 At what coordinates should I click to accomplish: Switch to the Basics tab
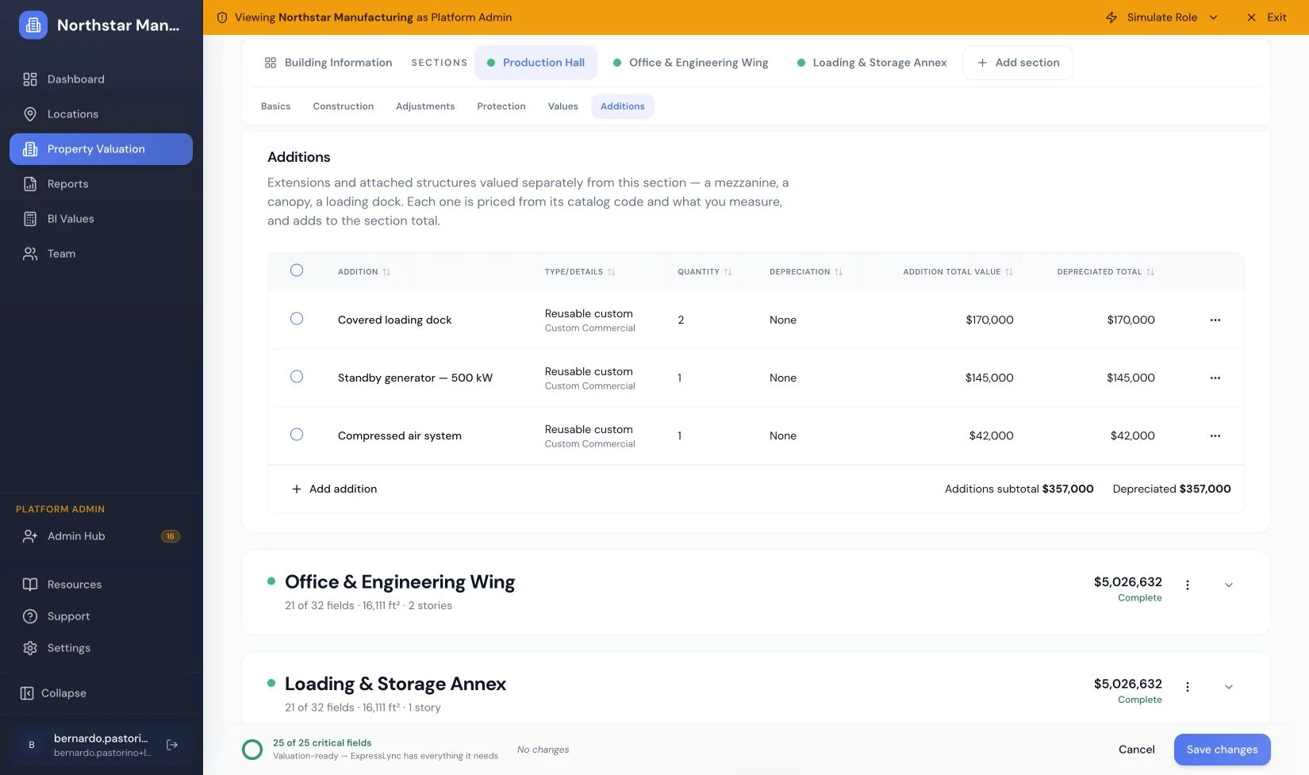pos(275,106)
